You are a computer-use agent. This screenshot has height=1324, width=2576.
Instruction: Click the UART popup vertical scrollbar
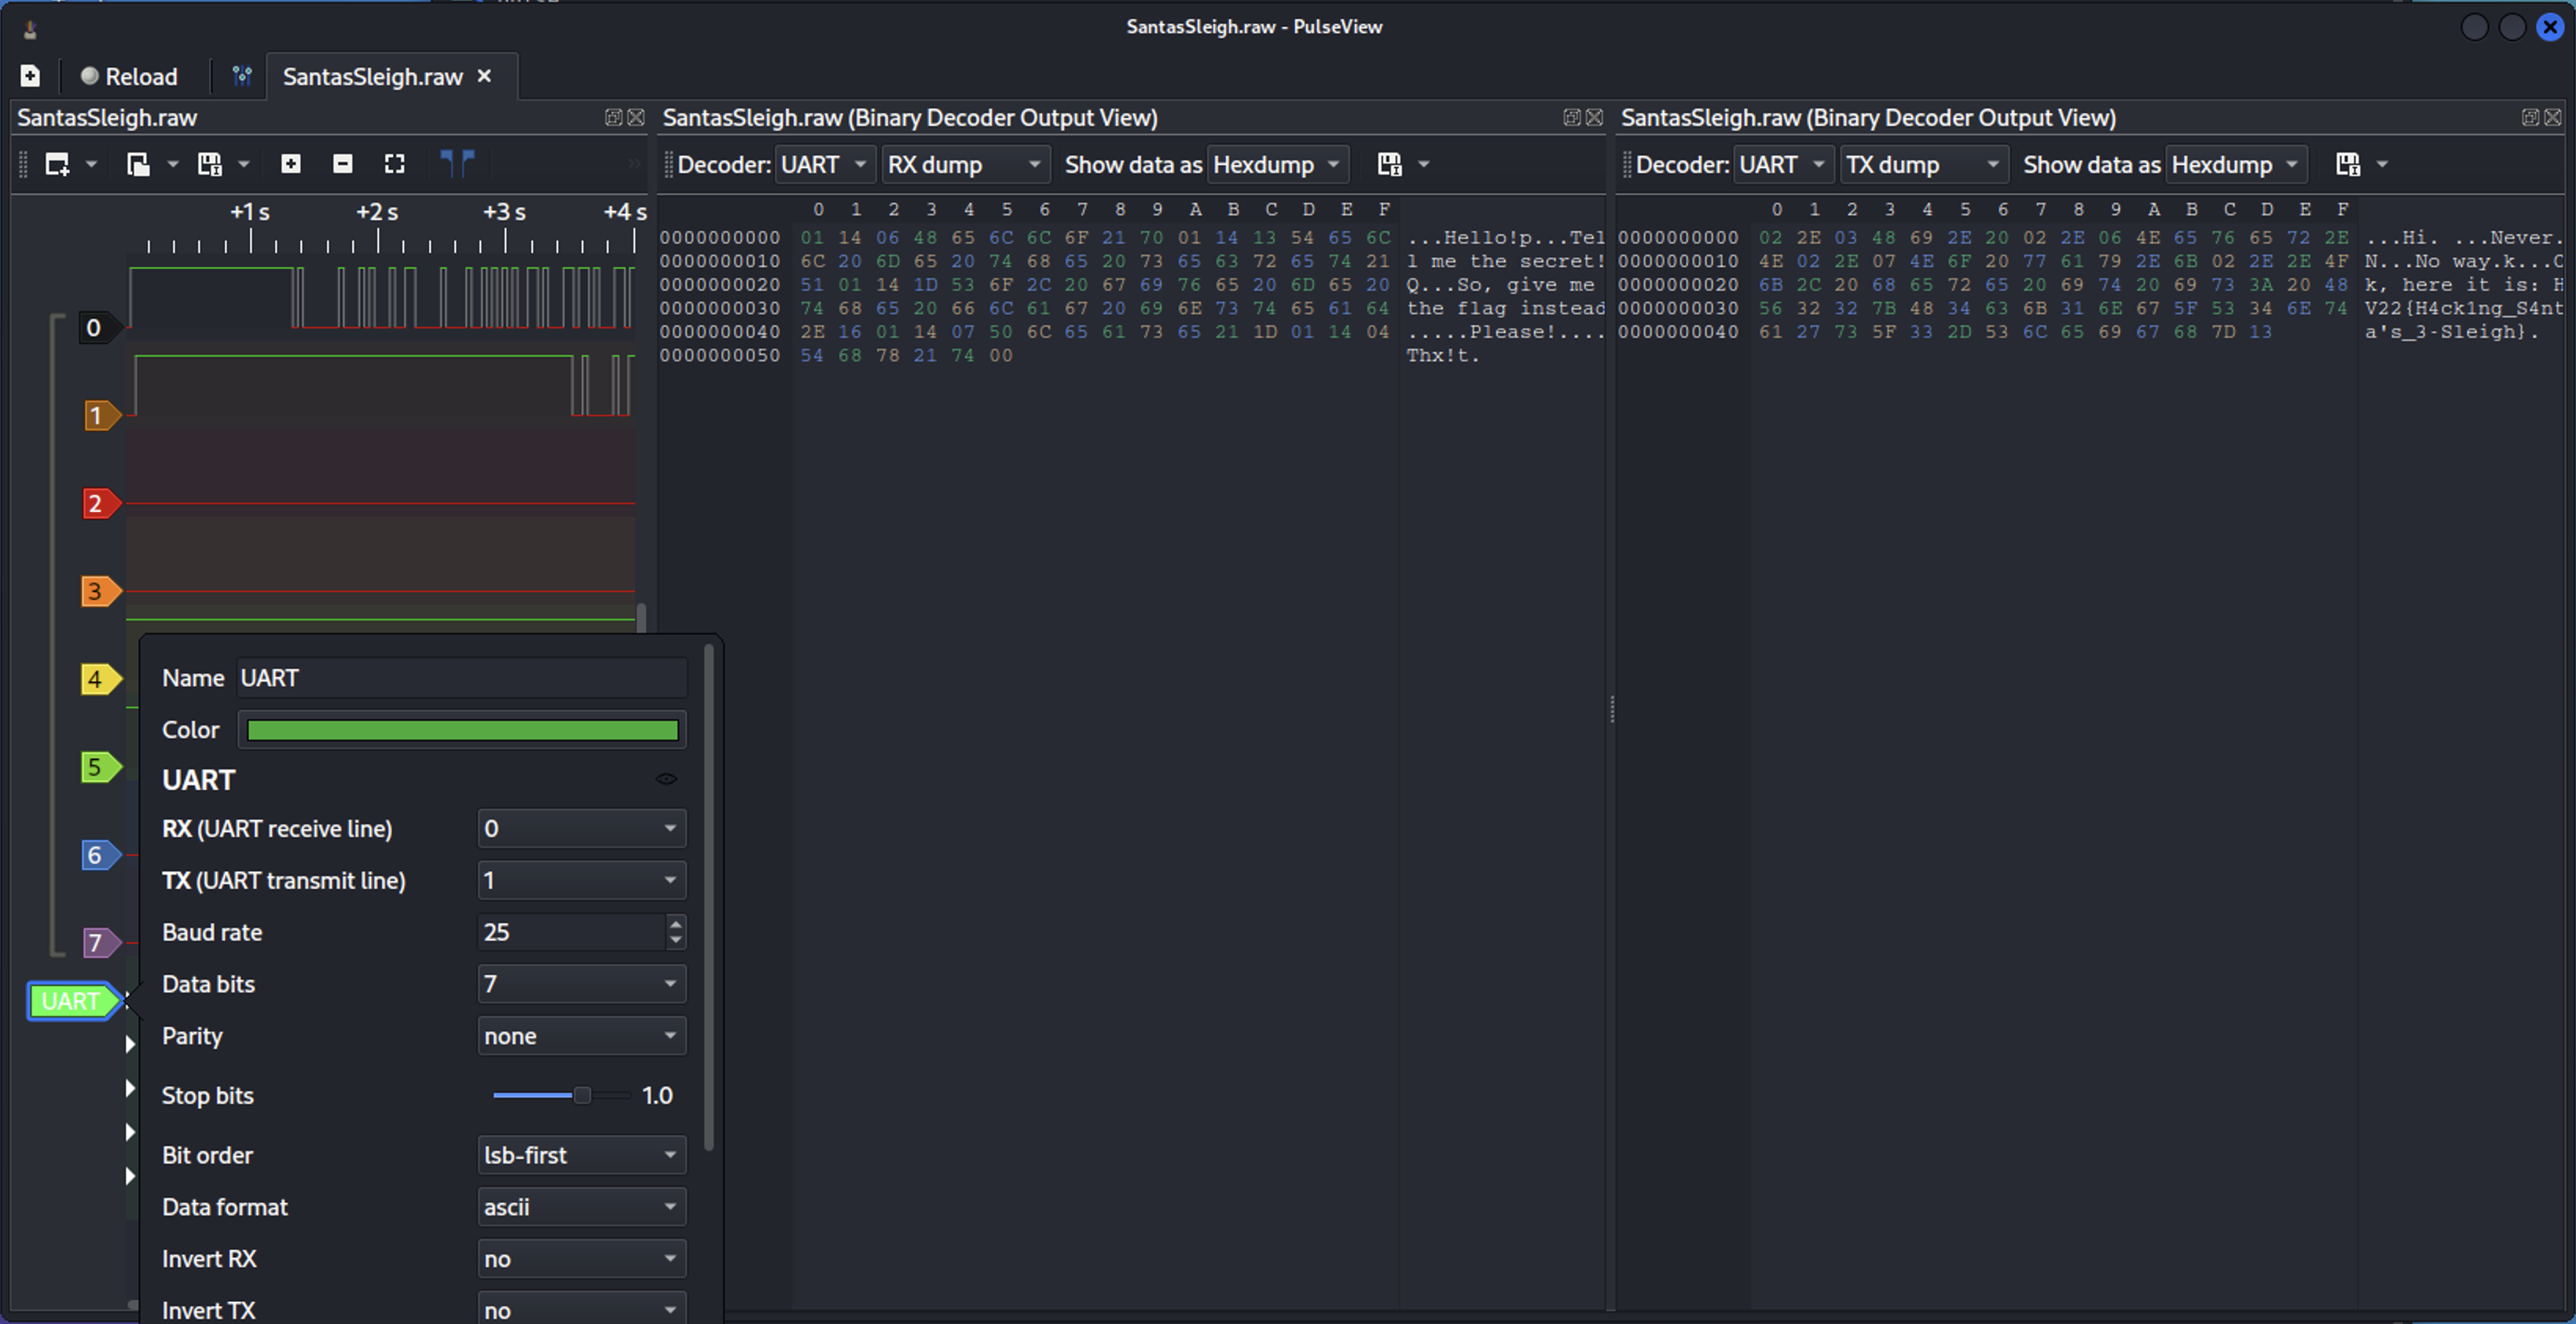(x=709, y=898)
